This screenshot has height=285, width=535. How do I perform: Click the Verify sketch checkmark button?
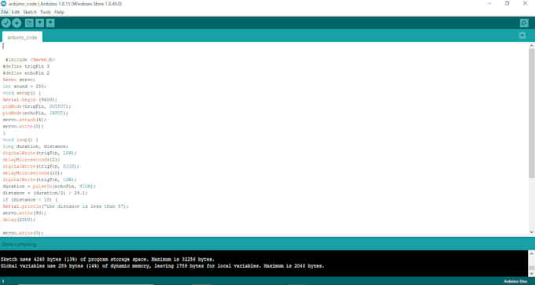tap(6, 23)
